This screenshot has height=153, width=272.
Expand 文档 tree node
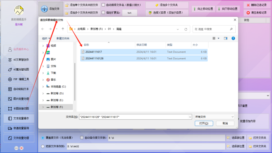[43, 66]
